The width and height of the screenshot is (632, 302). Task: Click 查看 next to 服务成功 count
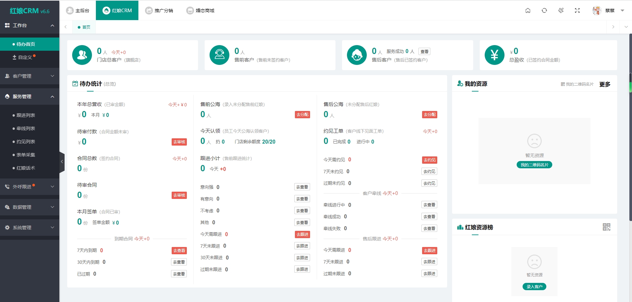point(424,51)
